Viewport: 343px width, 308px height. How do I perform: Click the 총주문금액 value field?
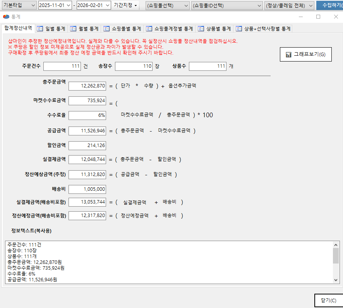[x=87, y=86]
